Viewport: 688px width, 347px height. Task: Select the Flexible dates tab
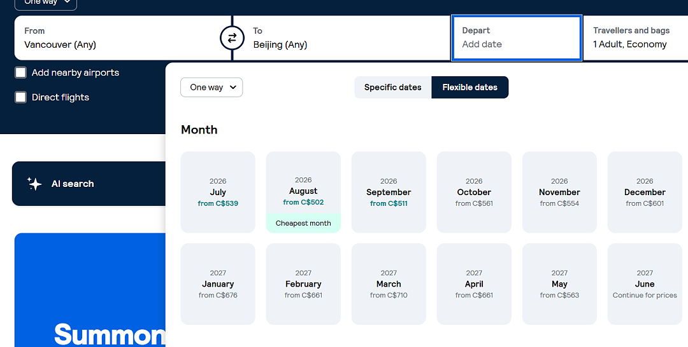(470, 88)
